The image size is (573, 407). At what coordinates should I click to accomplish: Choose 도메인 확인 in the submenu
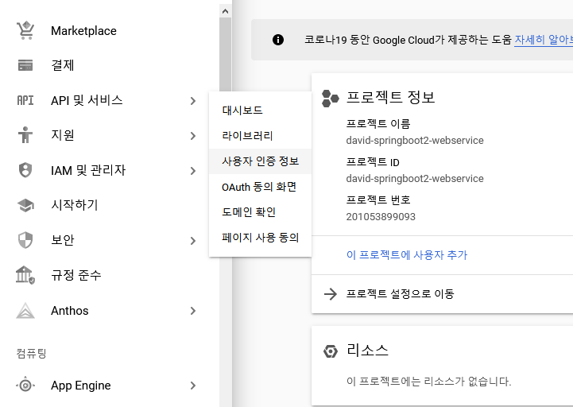260,212
